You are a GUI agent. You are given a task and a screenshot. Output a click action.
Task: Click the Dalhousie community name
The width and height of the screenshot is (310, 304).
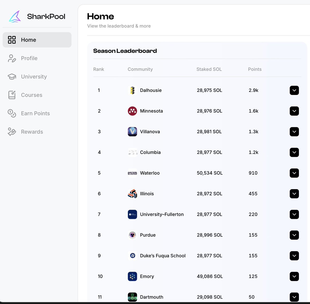coord(151,90)
